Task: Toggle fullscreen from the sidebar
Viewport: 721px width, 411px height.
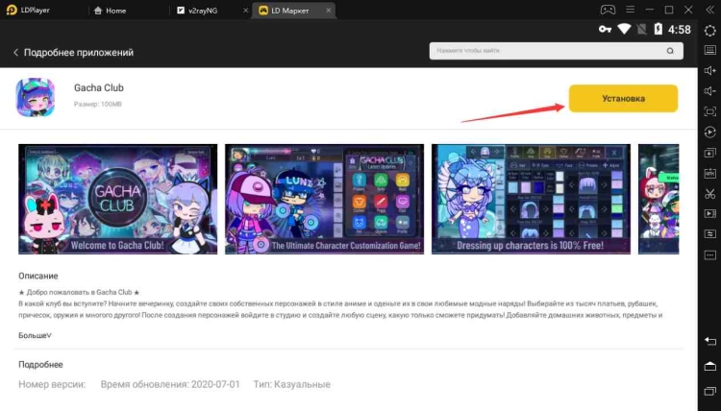Action: 710,111
